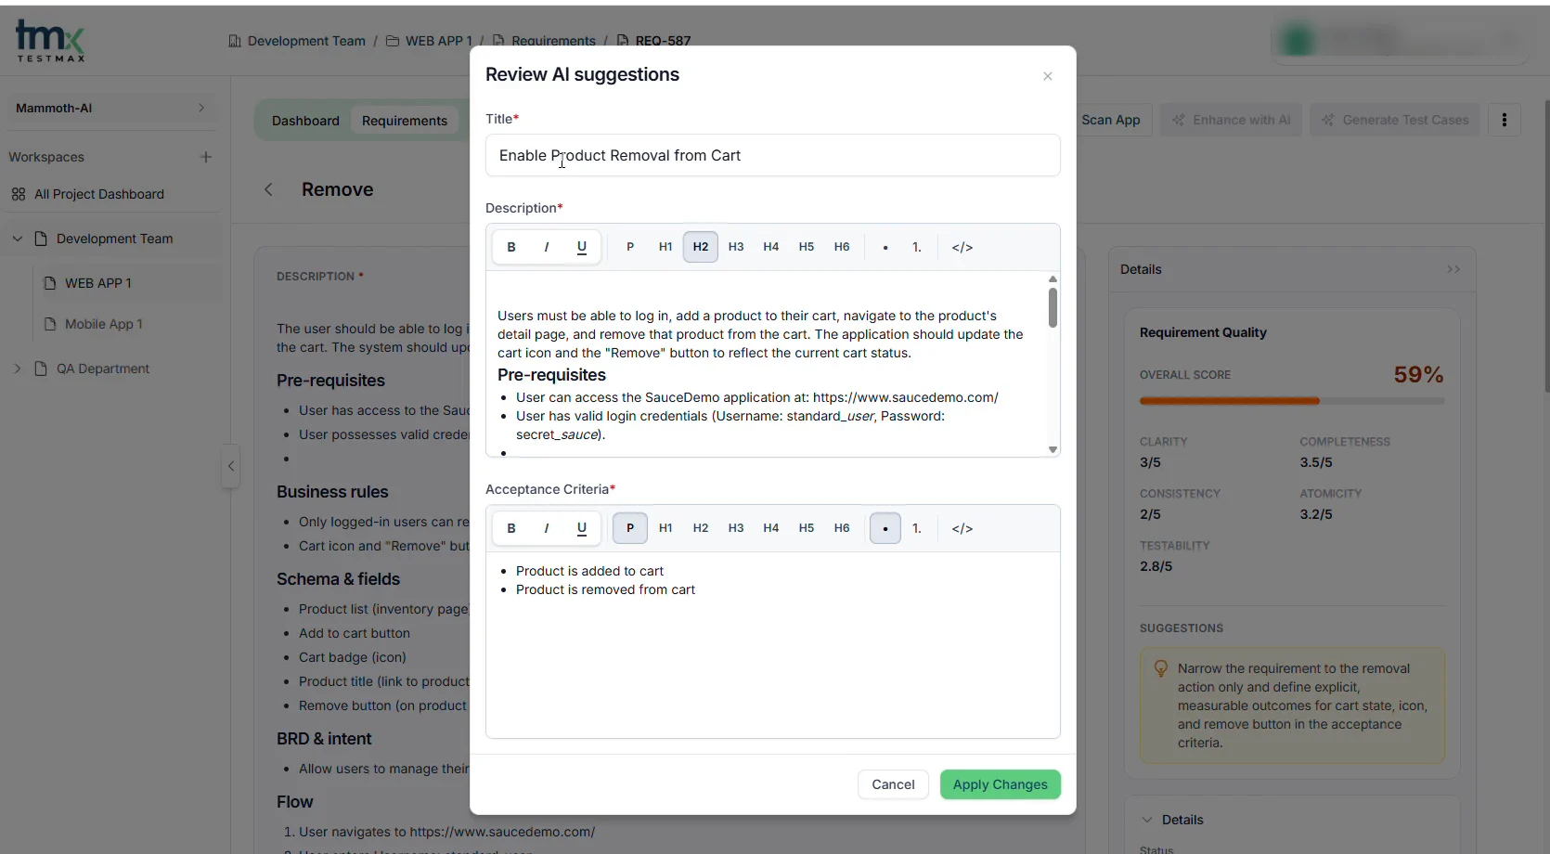Toggle Bold in Acceptance Criteria toolbar
Screen dimensions: 1550x854
(x=511, y=528)
